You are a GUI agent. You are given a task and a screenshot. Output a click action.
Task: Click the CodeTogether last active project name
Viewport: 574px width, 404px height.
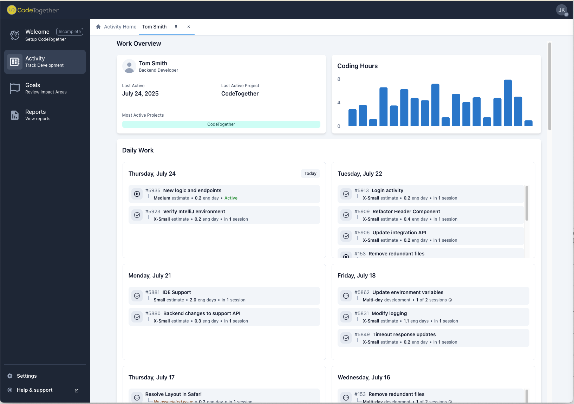[x=240, y=93]
